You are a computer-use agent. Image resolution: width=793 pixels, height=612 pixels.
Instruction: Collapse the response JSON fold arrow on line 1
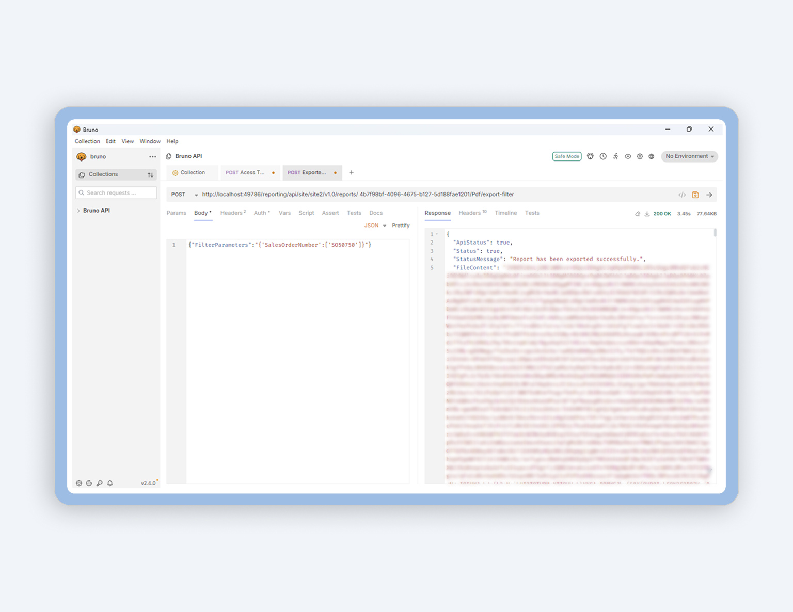[x=437, y=234]
